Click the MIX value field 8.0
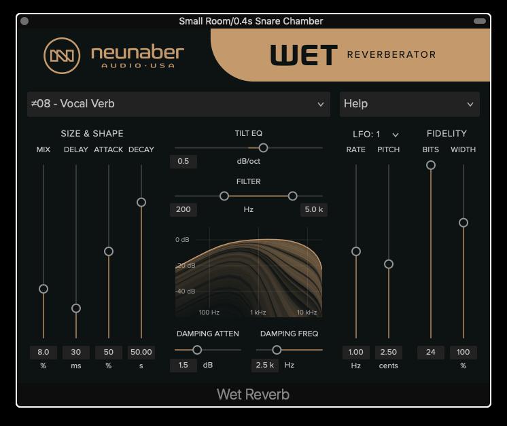The image size is (507, 426). coord(43,353)
